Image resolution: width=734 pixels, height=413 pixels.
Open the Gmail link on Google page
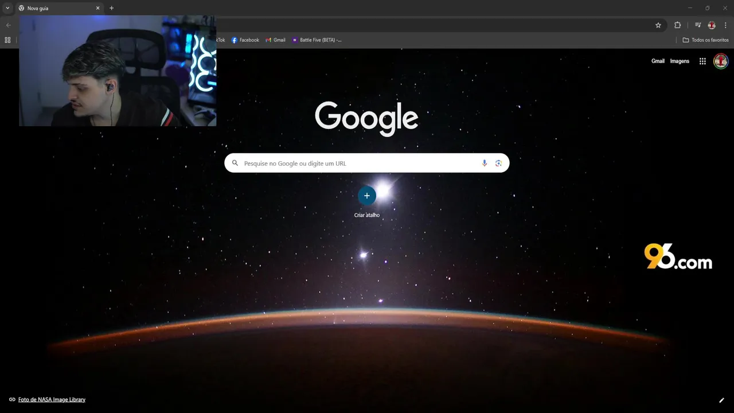pyautogui.click(x=658, y=61)
